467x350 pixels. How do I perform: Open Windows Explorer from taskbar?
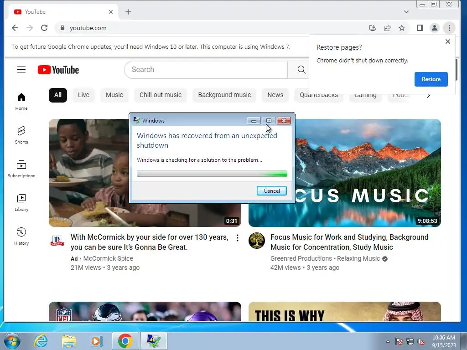(69, 341)
